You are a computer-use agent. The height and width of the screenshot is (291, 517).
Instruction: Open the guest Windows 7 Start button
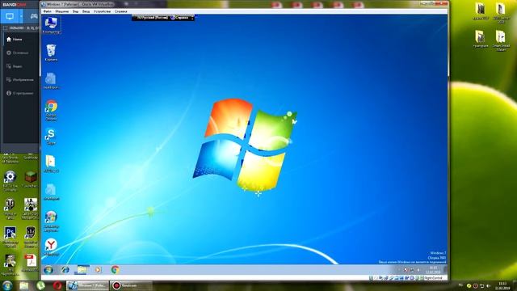(x=48, y=270)
